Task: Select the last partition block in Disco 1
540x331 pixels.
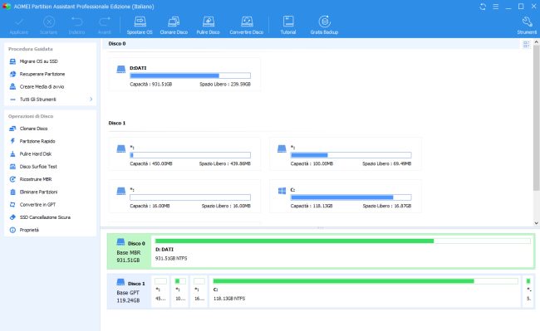Action: 528,291
